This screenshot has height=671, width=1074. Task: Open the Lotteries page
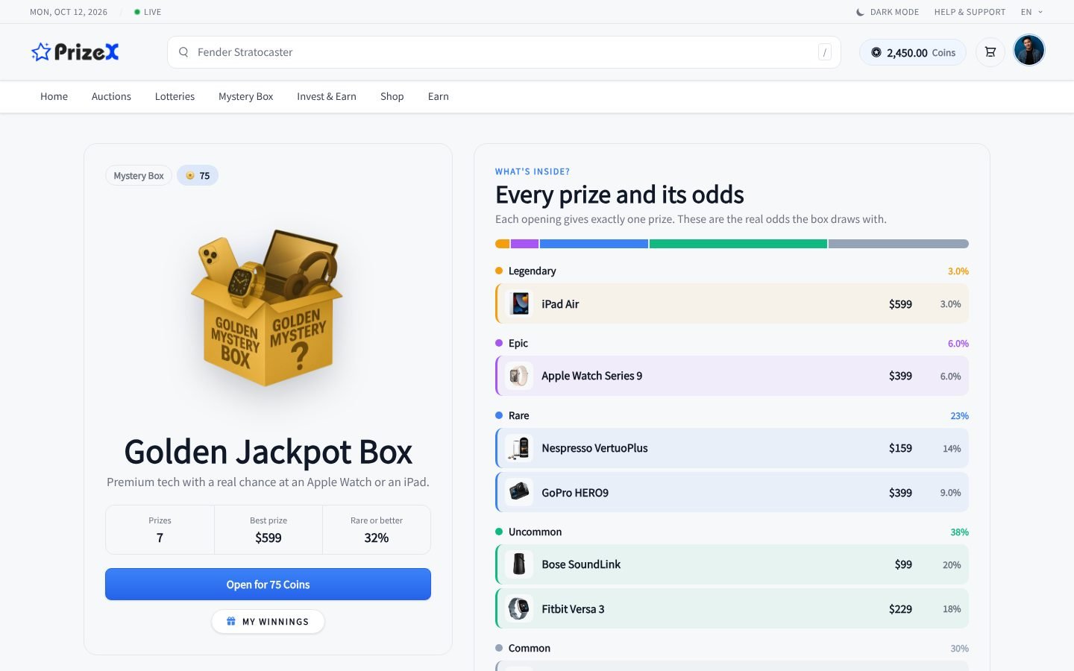click(175, 96)
